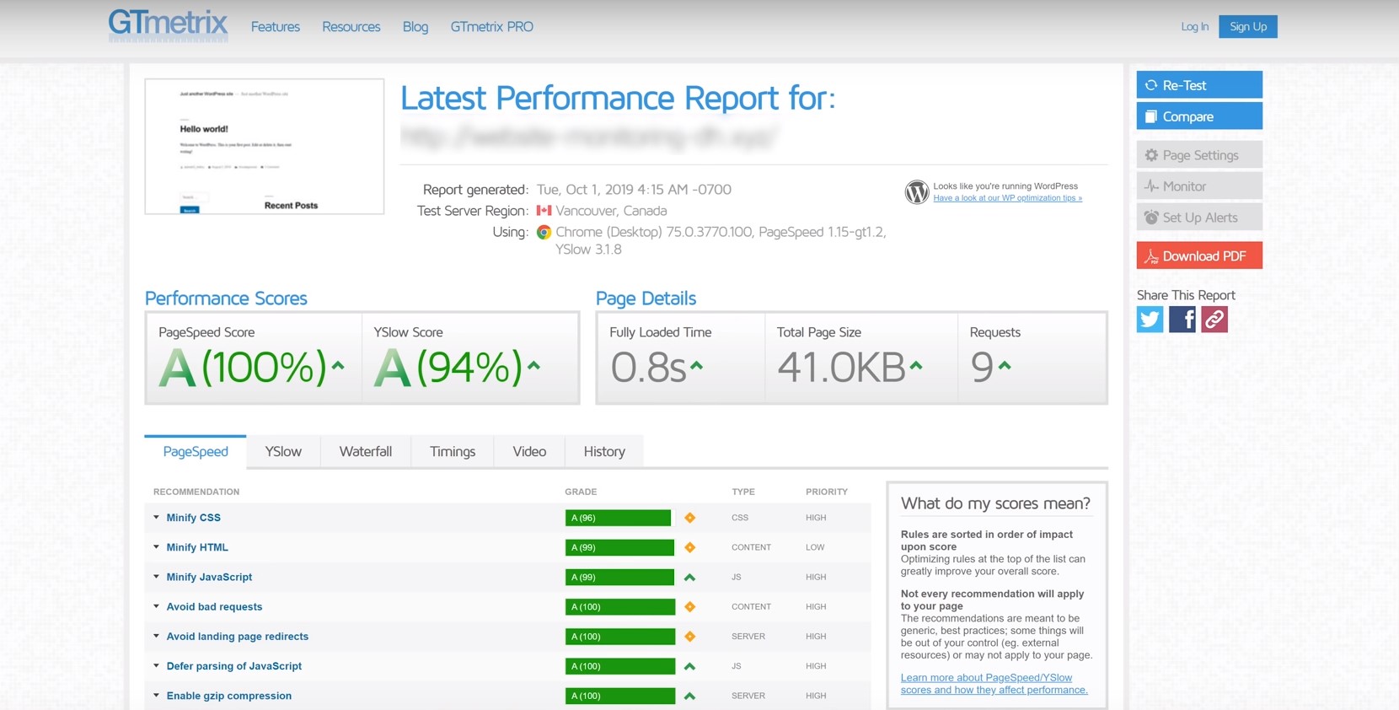Screen dimensions: 1399x710
Task: Click the WordPress logo icon
Action: 916,192
